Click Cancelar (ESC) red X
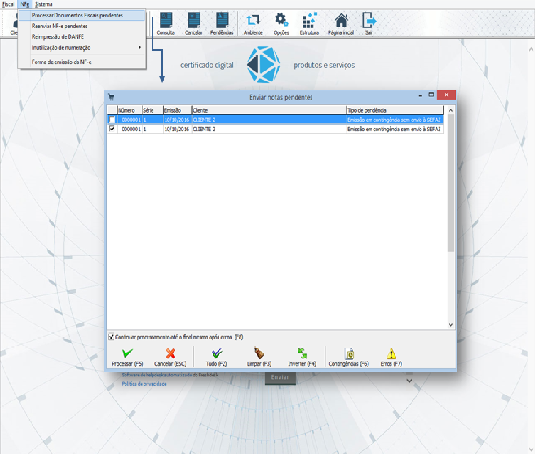Image resolution: width=535 pixels, height=454 pixels. point(170,358)
